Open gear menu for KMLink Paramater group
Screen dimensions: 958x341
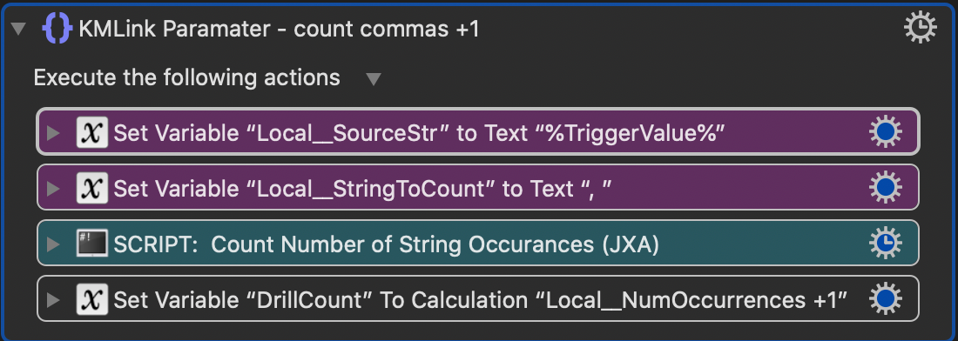pyautogui.click(x=920, y=28)
